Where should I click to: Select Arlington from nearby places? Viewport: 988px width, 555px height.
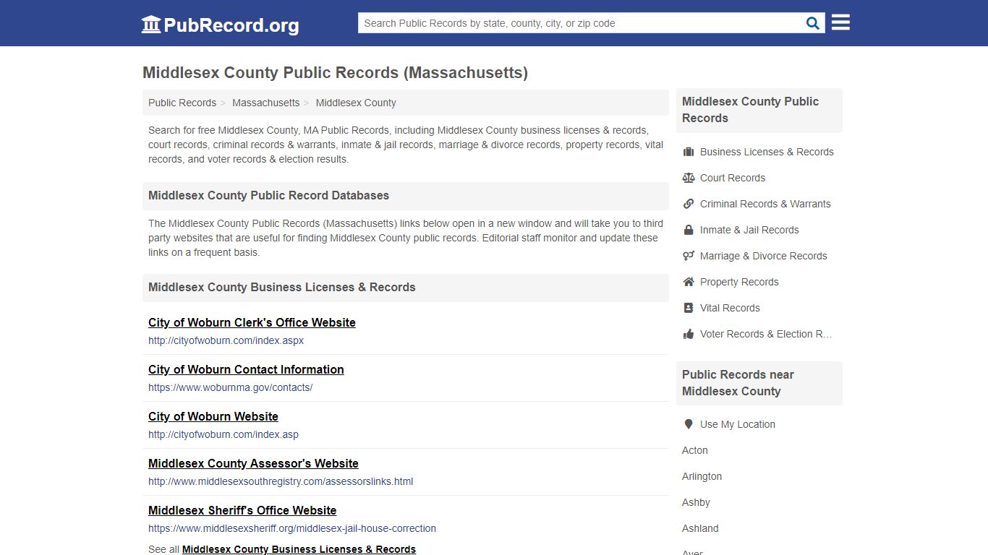(x=702, y=476)
